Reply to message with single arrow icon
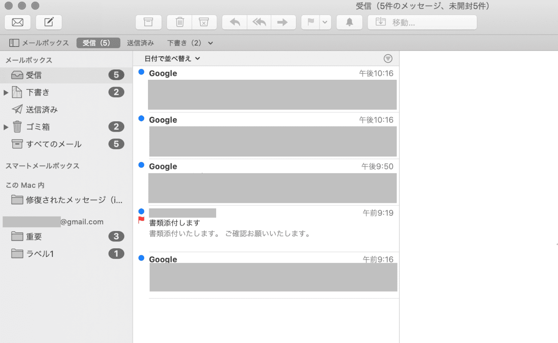Image resolution: width=558 pixels, height=343 pixels. click(x=235, y=22)
